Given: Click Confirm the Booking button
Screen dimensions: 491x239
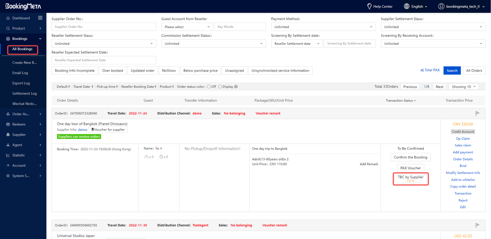Looking at the screenshot, I should 410,157.
